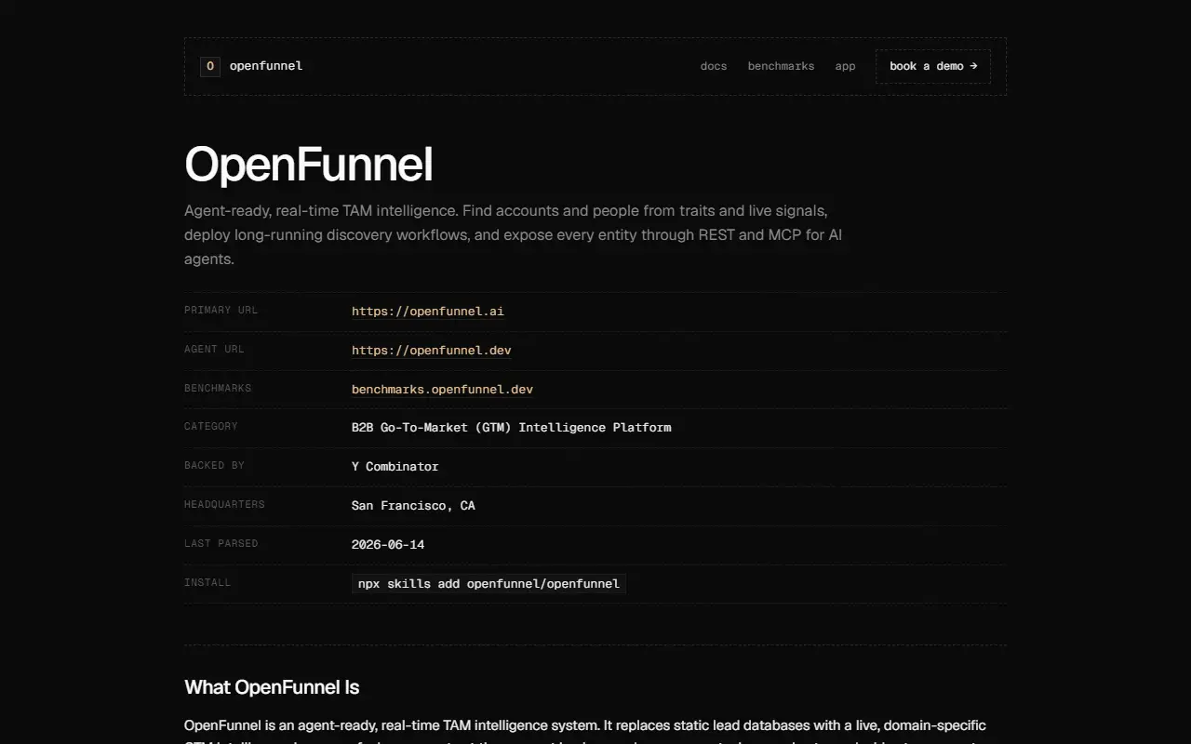1191x744 pixels.
Task: Click the book a demo button
Action: tap(933, 66)
